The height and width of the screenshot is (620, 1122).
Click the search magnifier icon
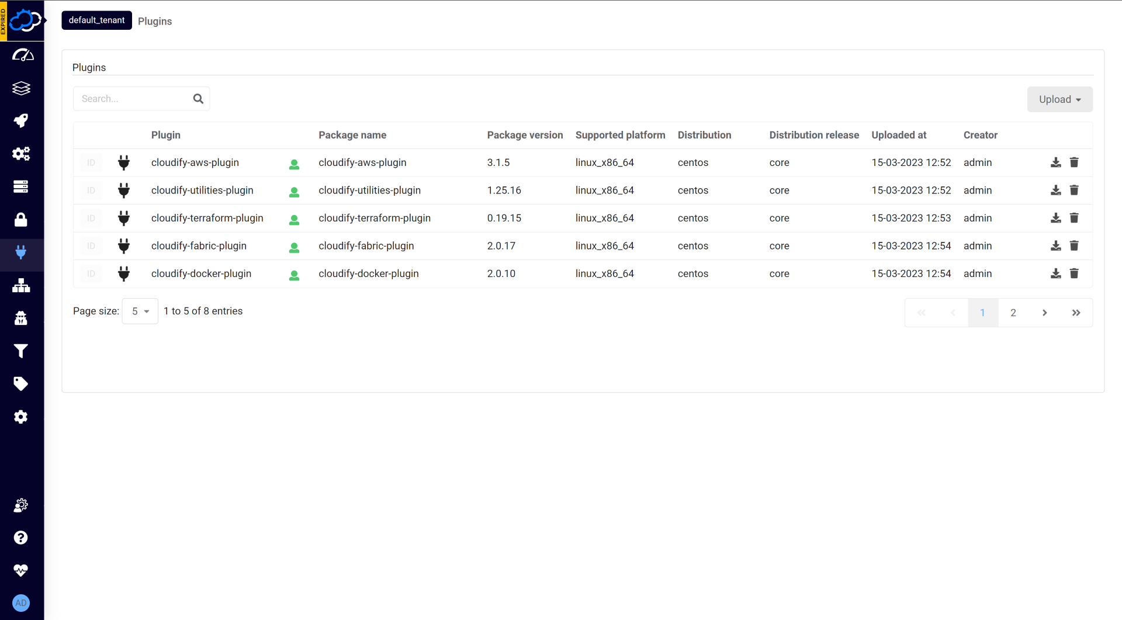tap(198, 99)
